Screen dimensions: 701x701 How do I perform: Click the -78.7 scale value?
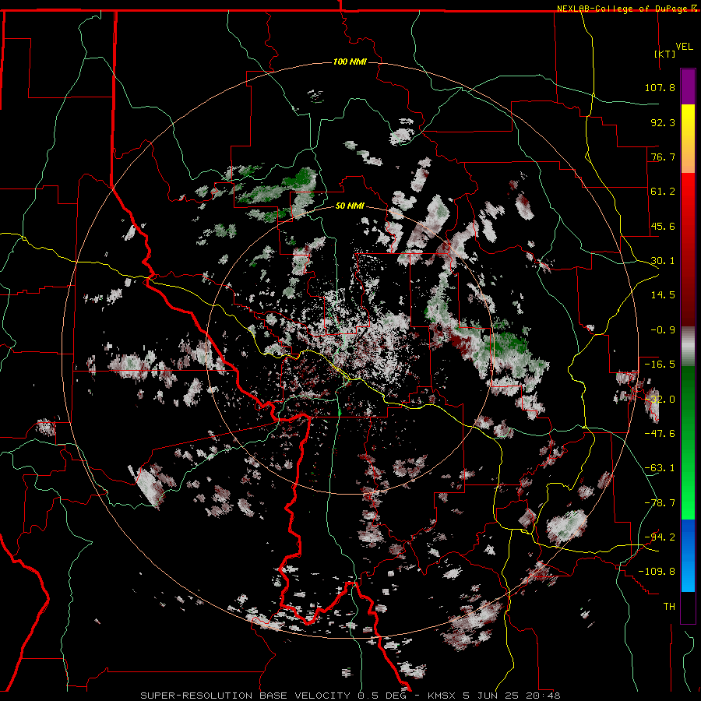660,503
